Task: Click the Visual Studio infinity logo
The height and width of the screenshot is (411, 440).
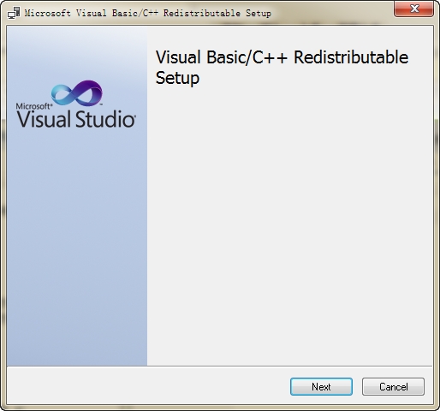Action: pos(77,93)
